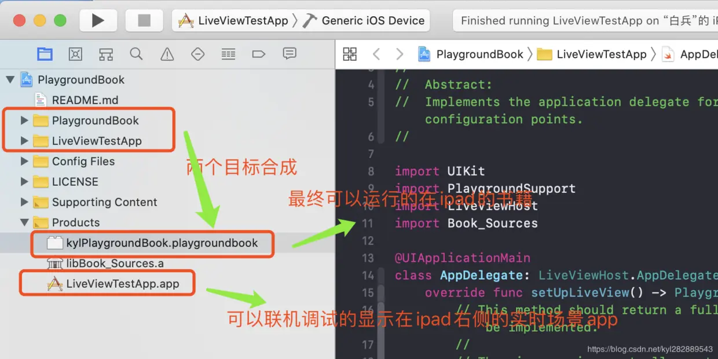
Task: Expand the LiveViewTestApp folder
Action: [24, 141]
